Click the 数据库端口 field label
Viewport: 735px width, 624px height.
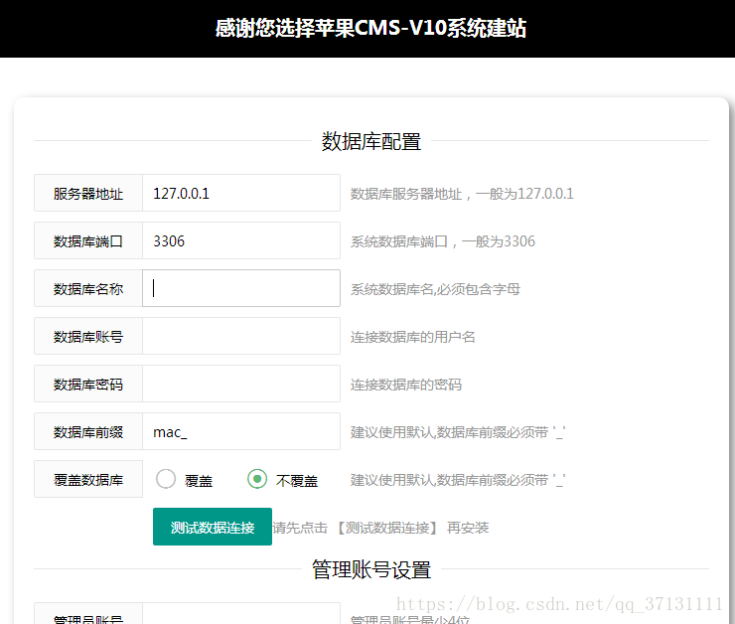coord(88,241)
